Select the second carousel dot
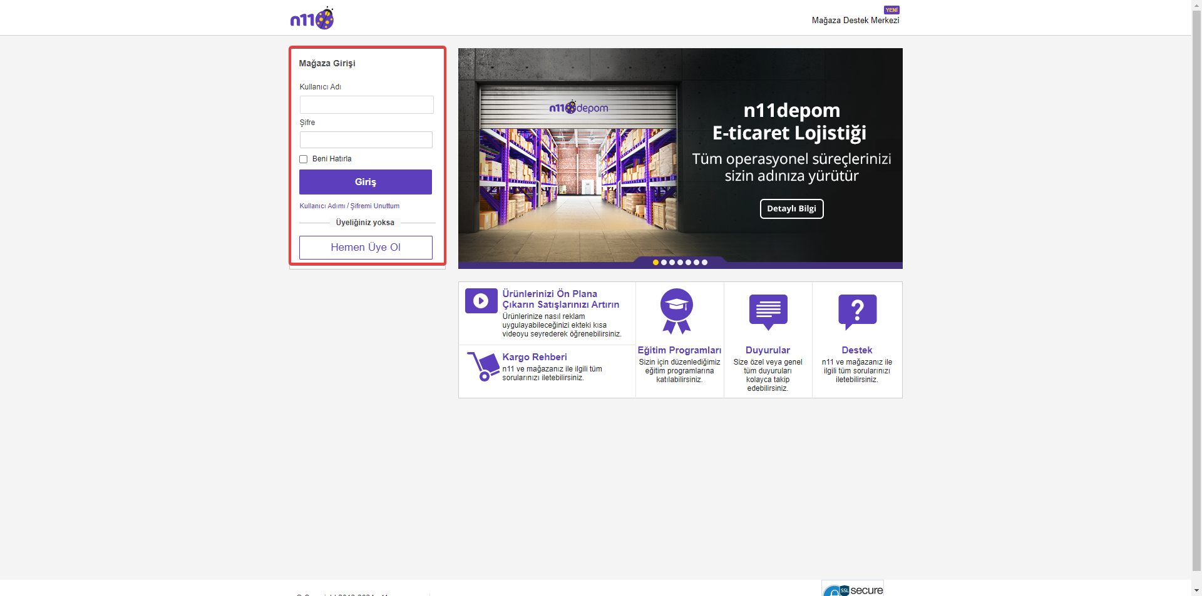Screen dimensions: 1202x596 (664, 263)
